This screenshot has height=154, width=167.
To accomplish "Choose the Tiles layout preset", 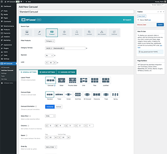I will 95,80.
